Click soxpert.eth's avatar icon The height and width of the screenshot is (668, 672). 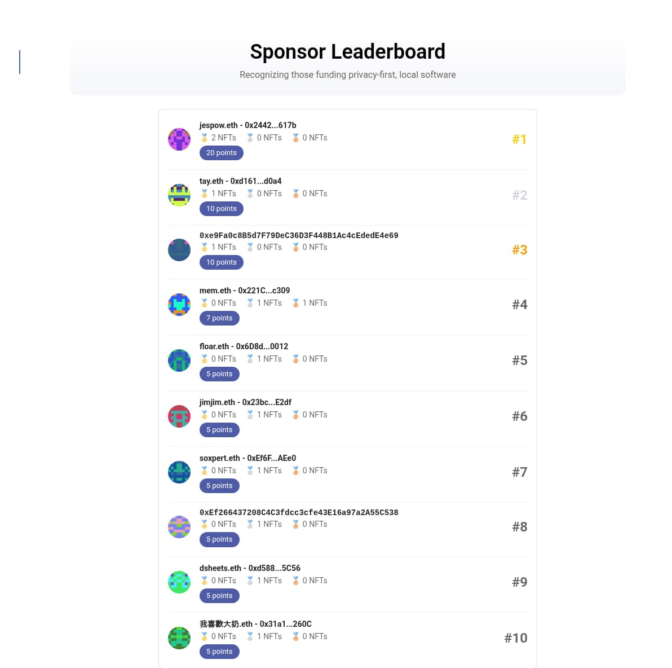[x=179, y=472]
